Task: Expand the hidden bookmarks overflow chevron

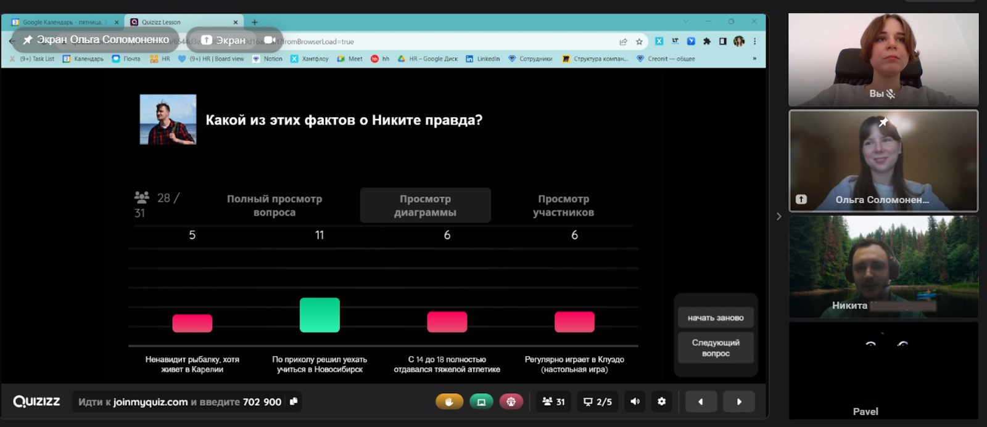Action: click(x=754, y=59)
